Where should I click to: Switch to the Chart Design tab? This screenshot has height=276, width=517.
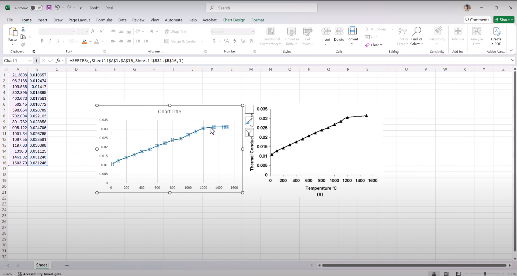[234, 20]
